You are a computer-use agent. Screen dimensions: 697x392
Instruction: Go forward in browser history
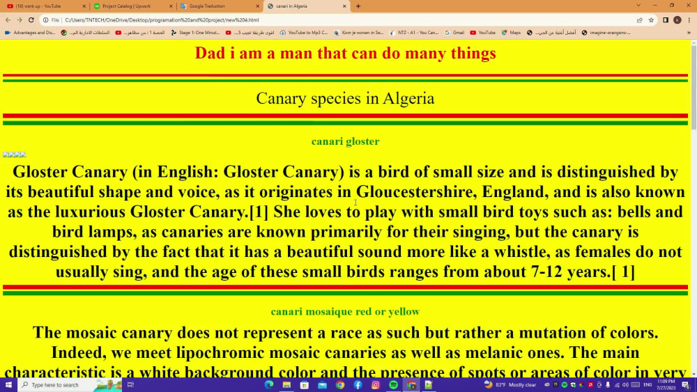click(x=20, y=20)
